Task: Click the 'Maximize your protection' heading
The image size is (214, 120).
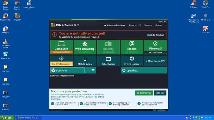Action: pos(69,91)
